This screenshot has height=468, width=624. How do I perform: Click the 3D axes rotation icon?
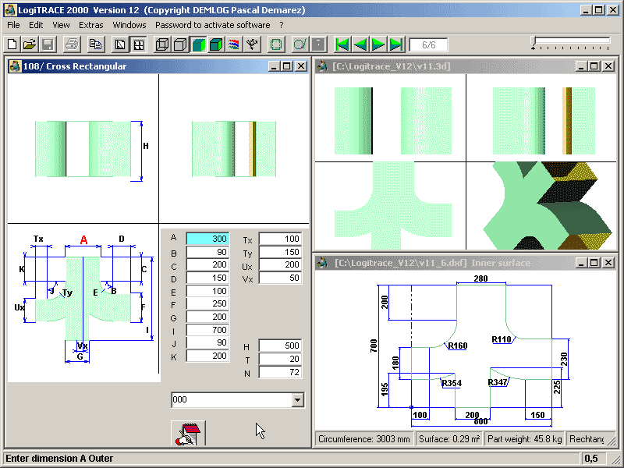tap(252, 44)
